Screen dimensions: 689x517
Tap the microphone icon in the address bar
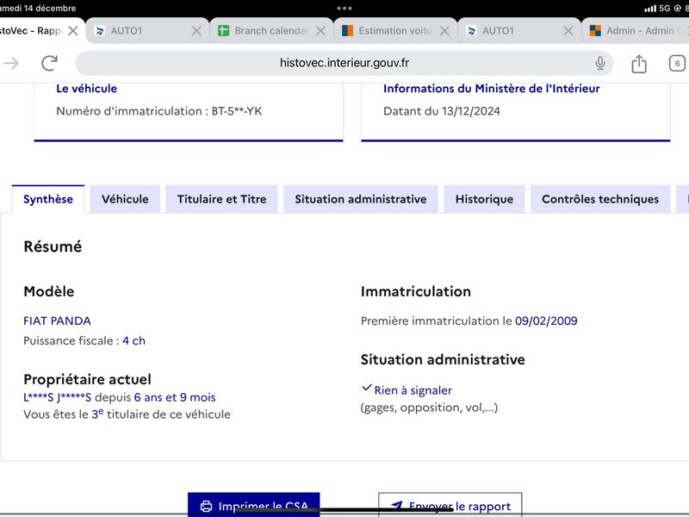click(599, 63)
